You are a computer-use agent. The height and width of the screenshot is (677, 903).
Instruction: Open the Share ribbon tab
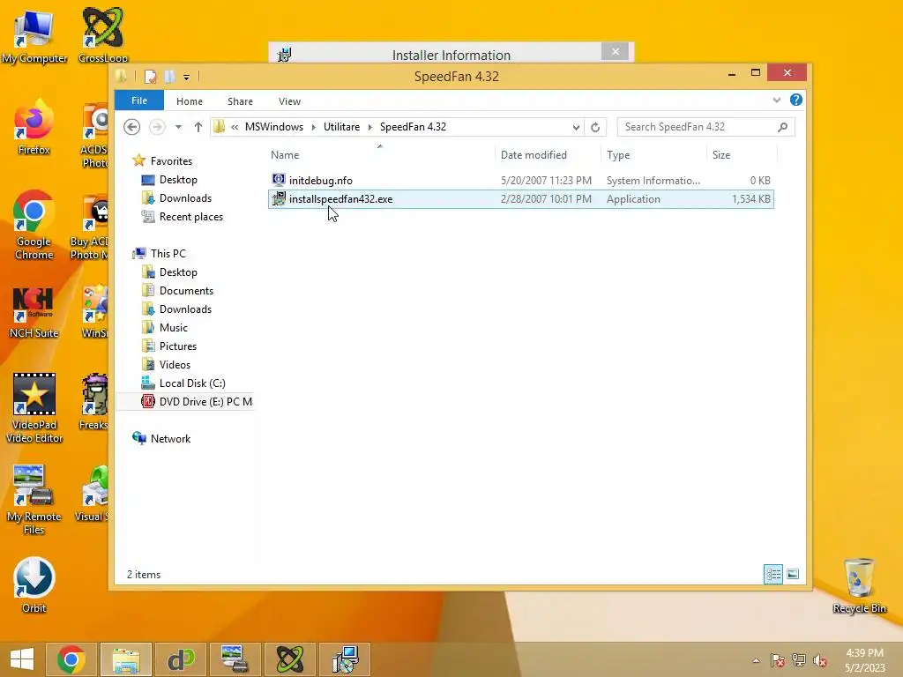pos(240,101)
